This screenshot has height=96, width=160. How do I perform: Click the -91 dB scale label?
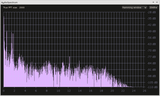pos(151,70)
